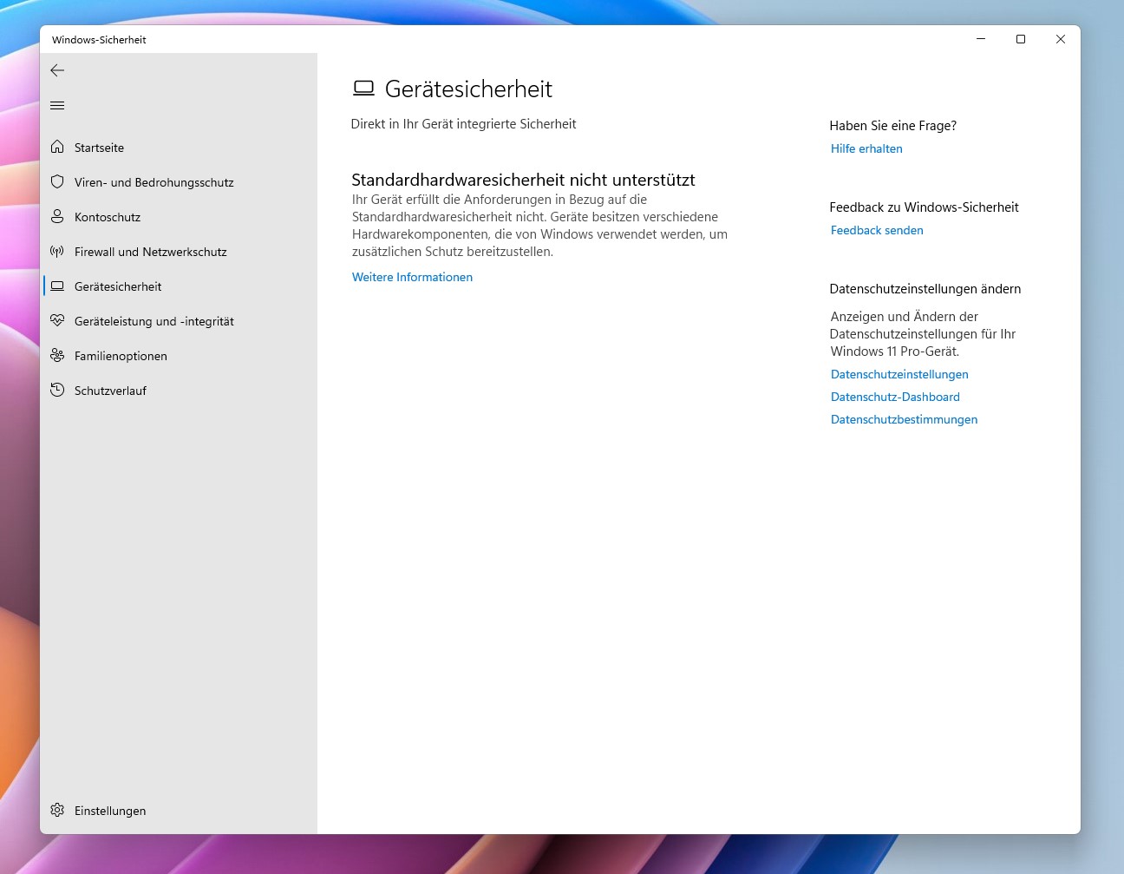Image resolution: width=1124 pixels, height=874 pixels.
Task: Click the antenna icon for Firewall und Netzwerkschutz
Action: click(57, 251)
